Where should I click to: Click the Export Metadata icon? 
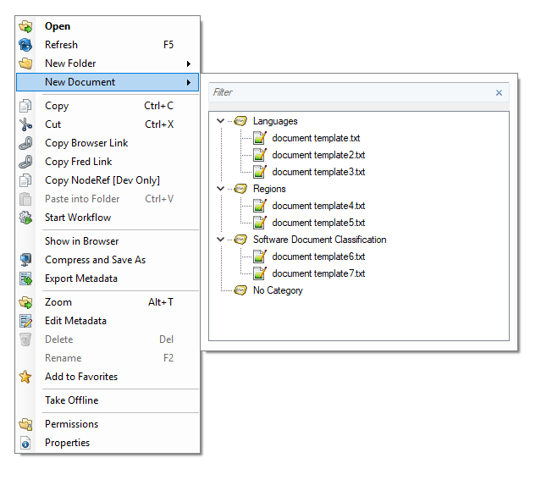25,279
